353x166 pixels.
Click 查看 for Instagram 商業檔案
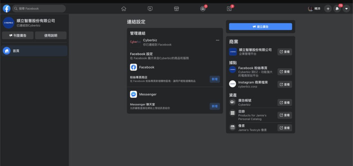pyautogui.click(x=284, y=84)
